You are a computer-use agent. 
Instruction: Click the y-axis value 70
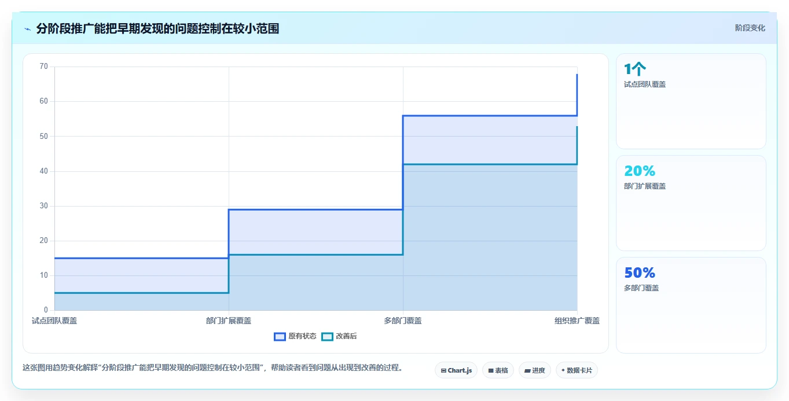44,67
